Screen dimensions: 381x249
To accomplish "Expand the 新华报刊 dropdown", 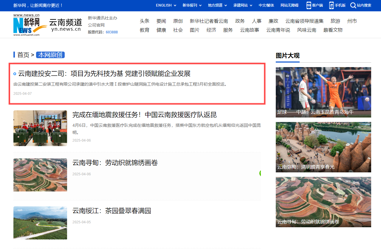I will click(192, 5).
